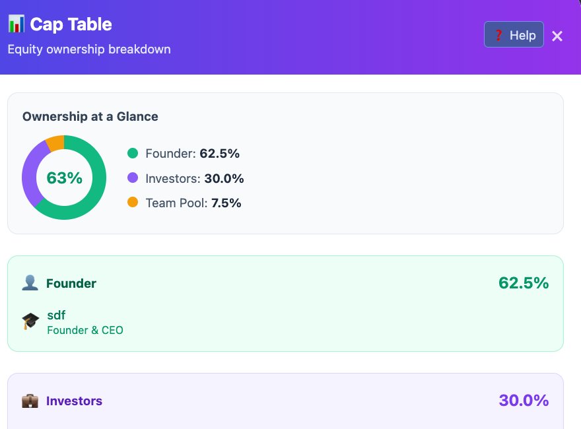
Task: Collapse the Ownership at a Glance panel
Action: point(90,116)
